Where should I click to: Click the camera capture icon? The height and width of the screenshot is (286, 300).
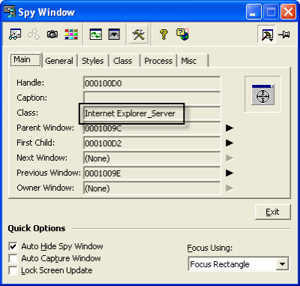coord(52,34)
